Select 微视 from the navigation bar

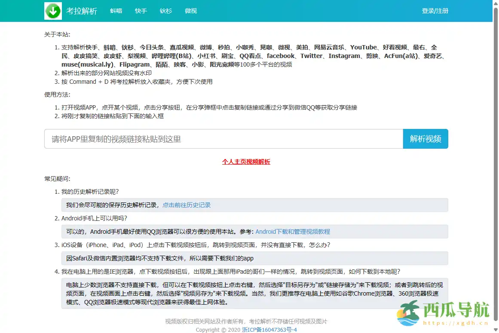click(x=190, y=11)
